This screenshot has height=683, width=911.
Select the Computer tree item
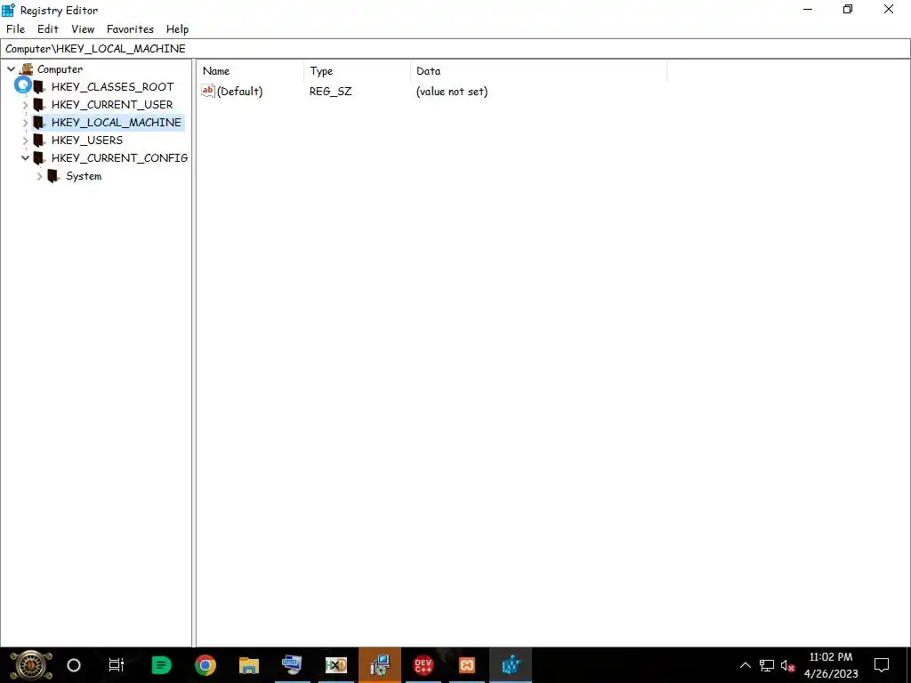pos(60,69)
